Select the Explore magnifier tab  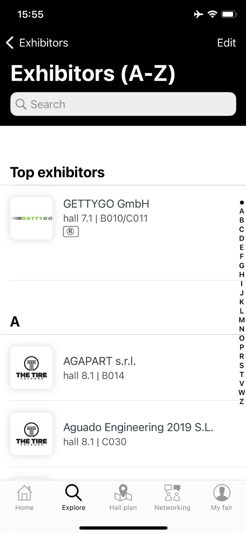tap(73, 497)
